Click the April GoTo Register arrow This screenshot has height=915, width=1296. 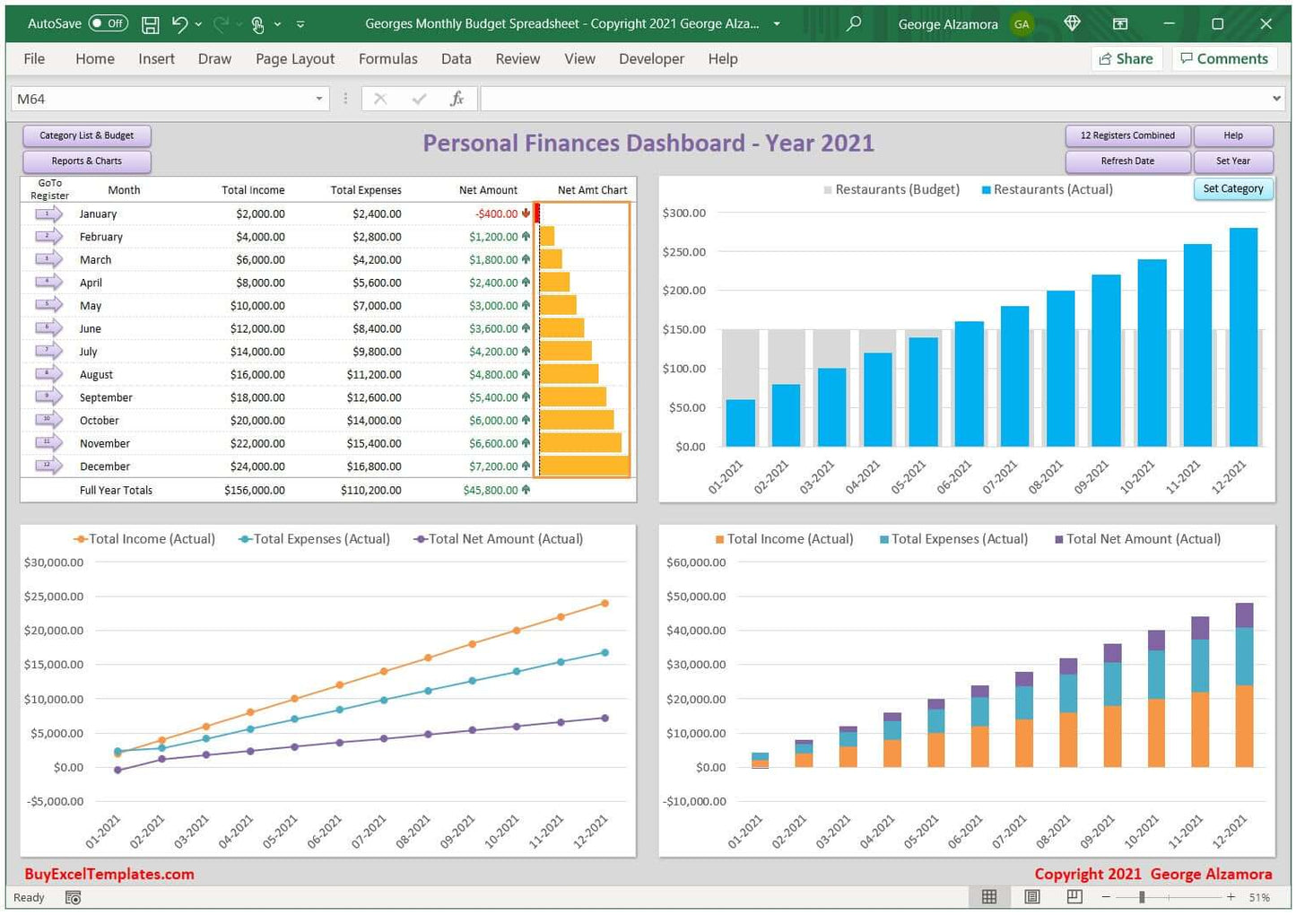48,283
